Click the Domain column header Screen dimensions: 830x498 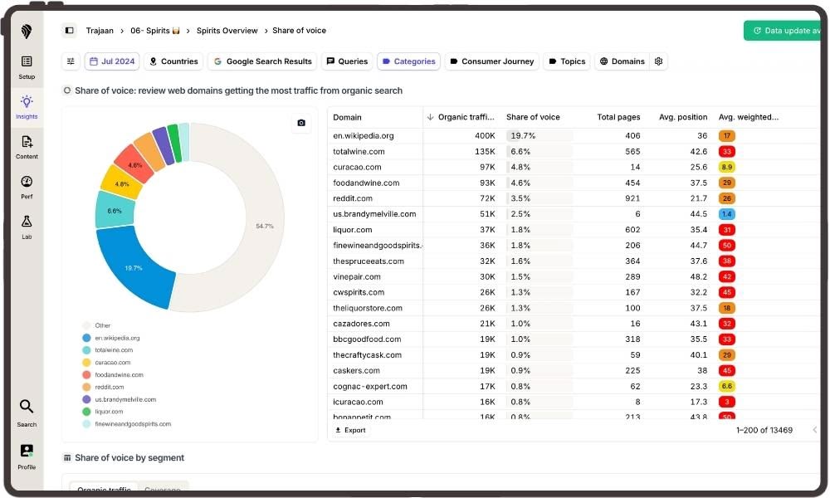click(x=347, y=117)
